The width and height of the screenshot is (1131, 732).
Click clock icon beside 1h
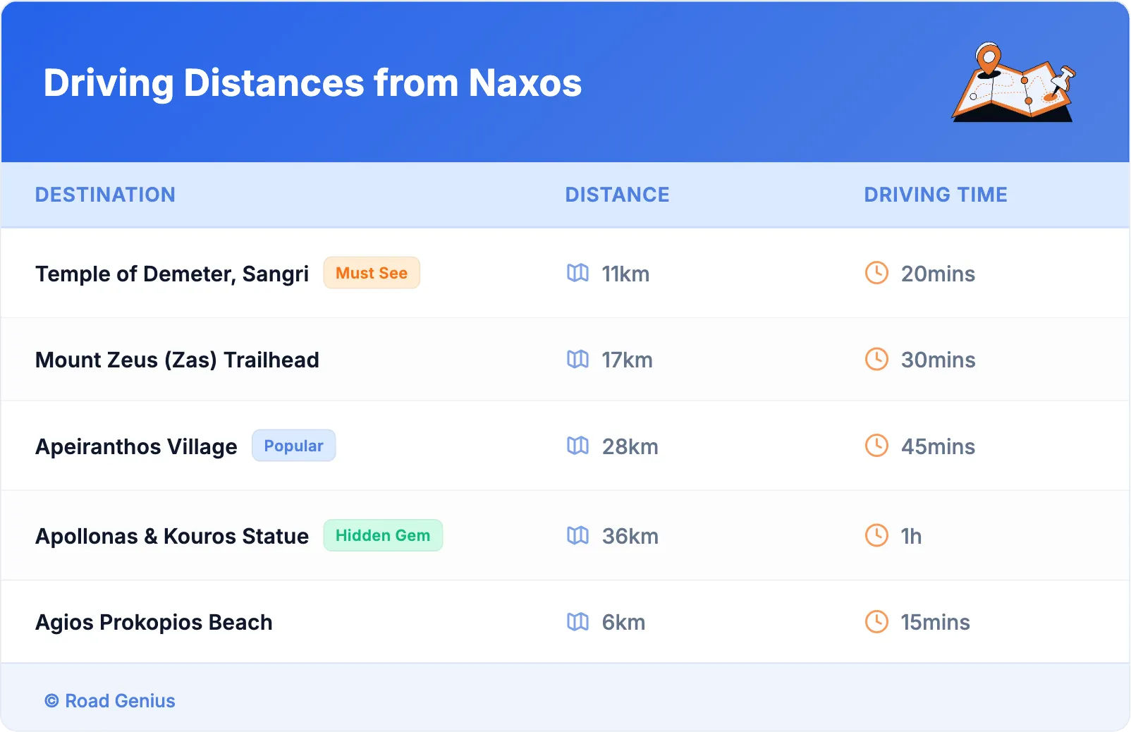(876, 535)
